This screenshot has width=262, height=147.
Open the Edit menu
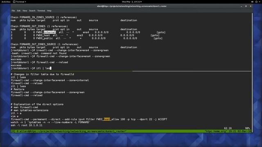point(19,11)
